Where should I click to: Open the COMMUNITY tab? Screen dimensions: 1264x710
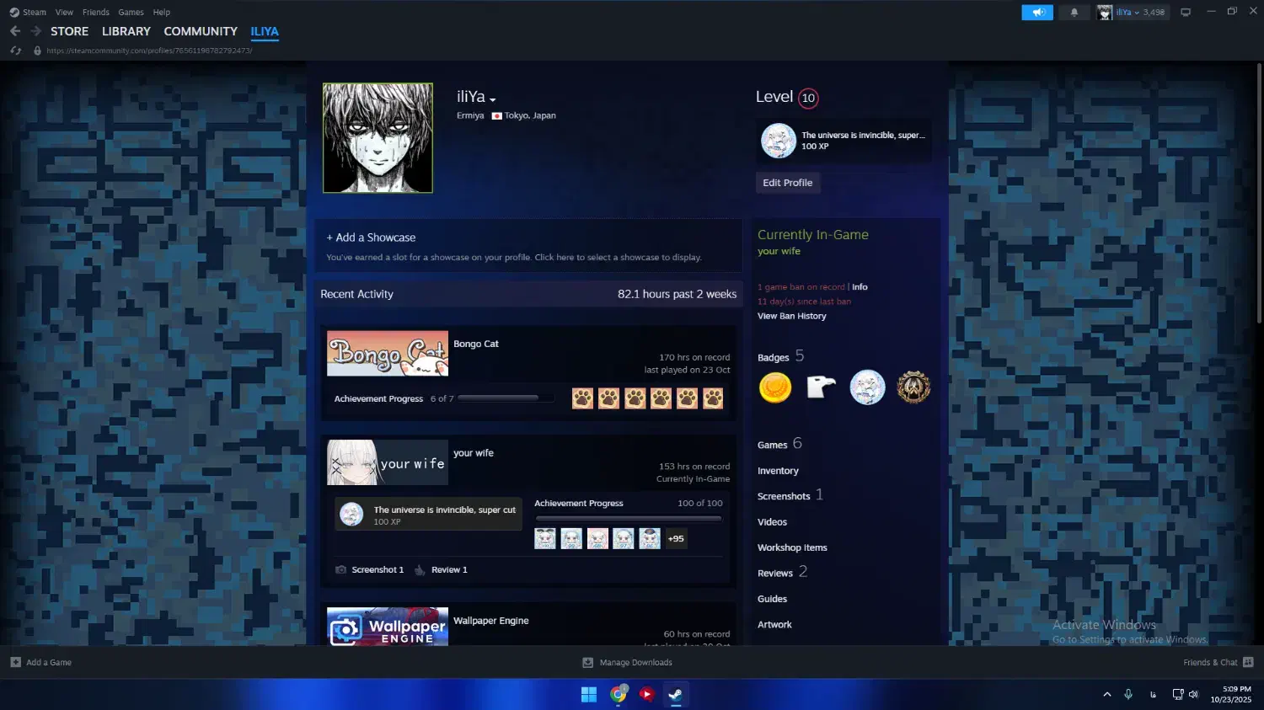pyautogui.click(x=201, y=31)
